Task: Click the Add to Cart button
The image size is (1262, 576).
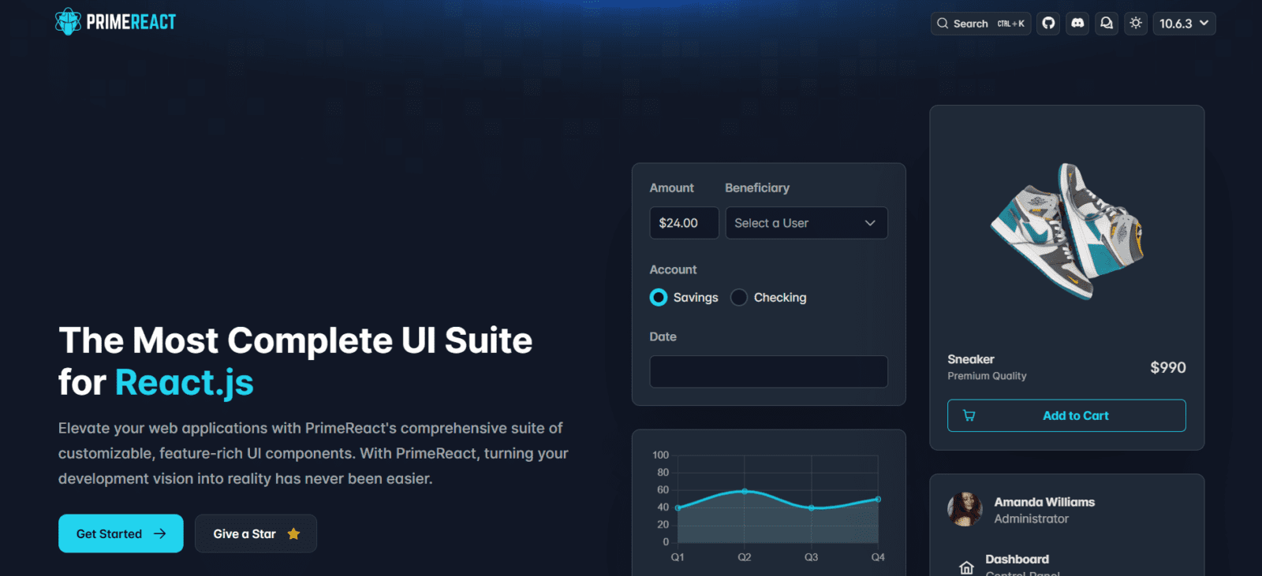Action: click(x=1066, y=415)
